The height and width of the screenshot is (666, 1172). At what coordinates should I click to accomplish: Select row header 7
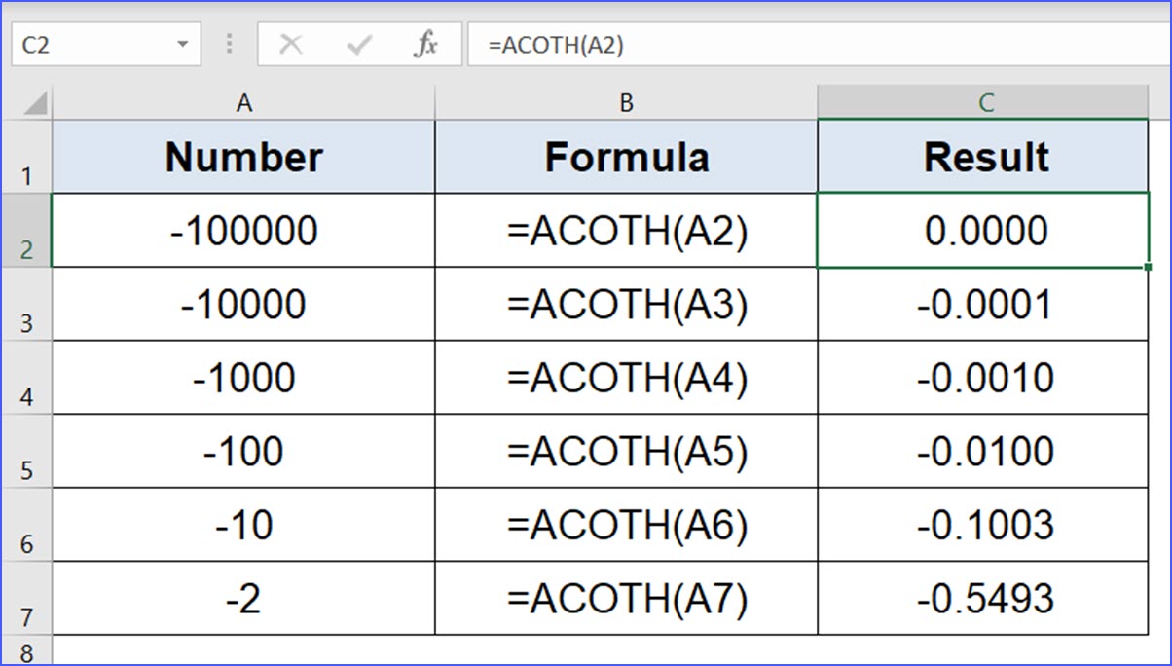point(26,598)
